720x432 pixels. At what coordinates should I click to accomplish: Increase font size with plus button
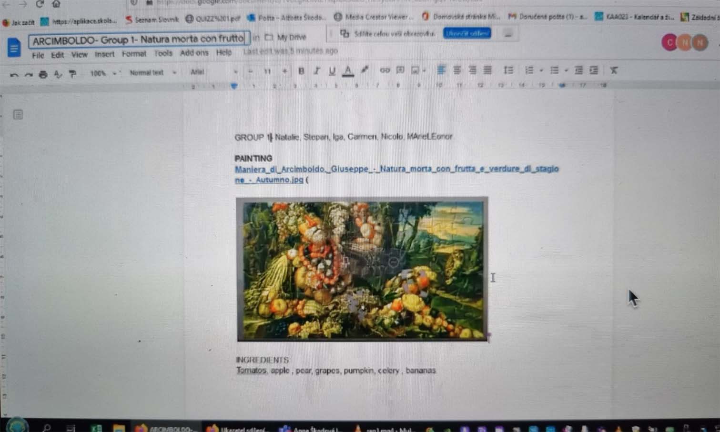pos(284,71)
